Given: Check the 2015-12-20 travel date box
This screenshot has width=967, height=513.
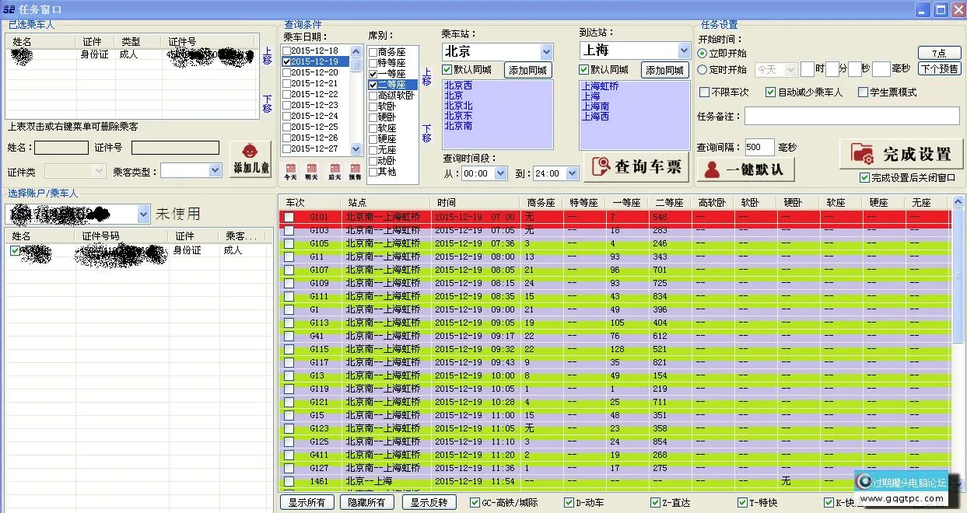Looking at the screenshot, I should tap(287, 72).
